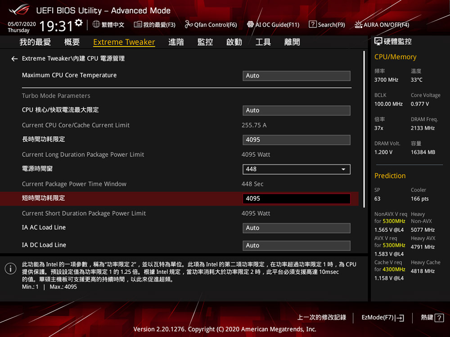This screenshot has height=337, width=450.
Task: Click the 33°C temperature reading
Action: pos(416,80)
